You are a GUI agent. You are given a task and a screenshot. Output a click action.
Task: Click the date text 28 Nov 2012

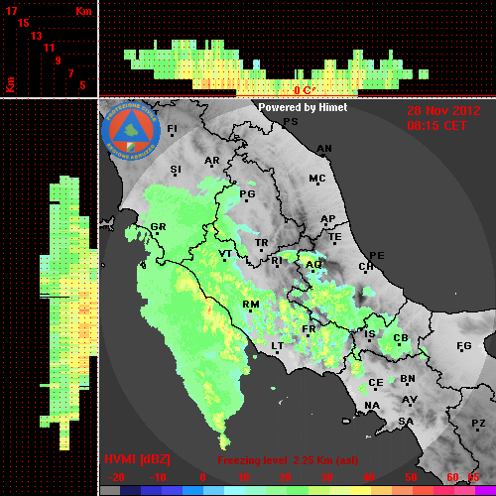click(x=443, y=111)
